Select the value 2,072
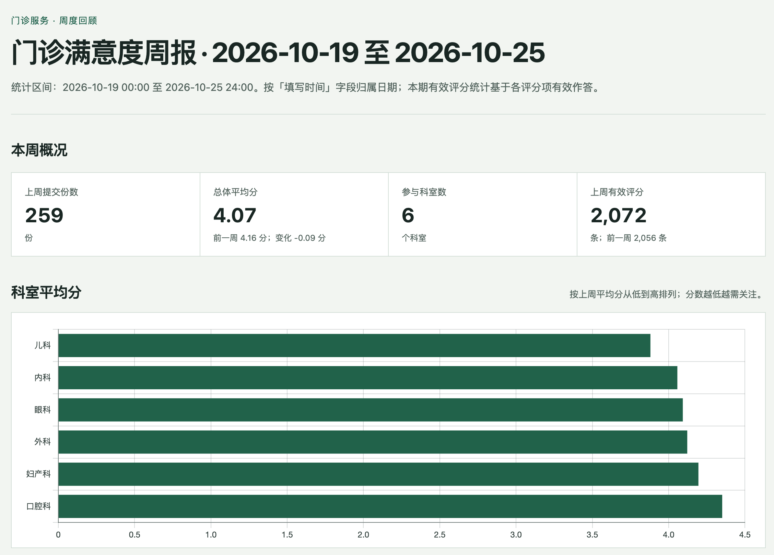Image resolution: width=774 pixels, height=555 pixels. [x=619, y=215]
